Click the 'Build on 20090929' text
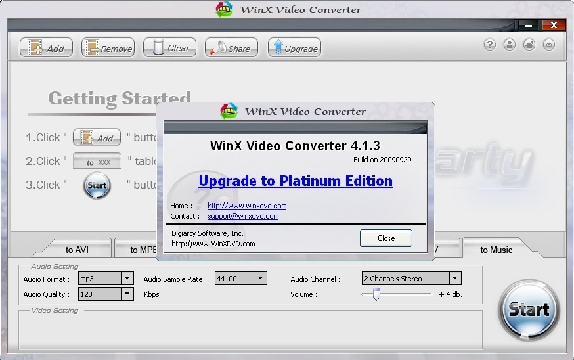This screenshot has height=360, width=574. pyautogui.click(x=382, y=160)
